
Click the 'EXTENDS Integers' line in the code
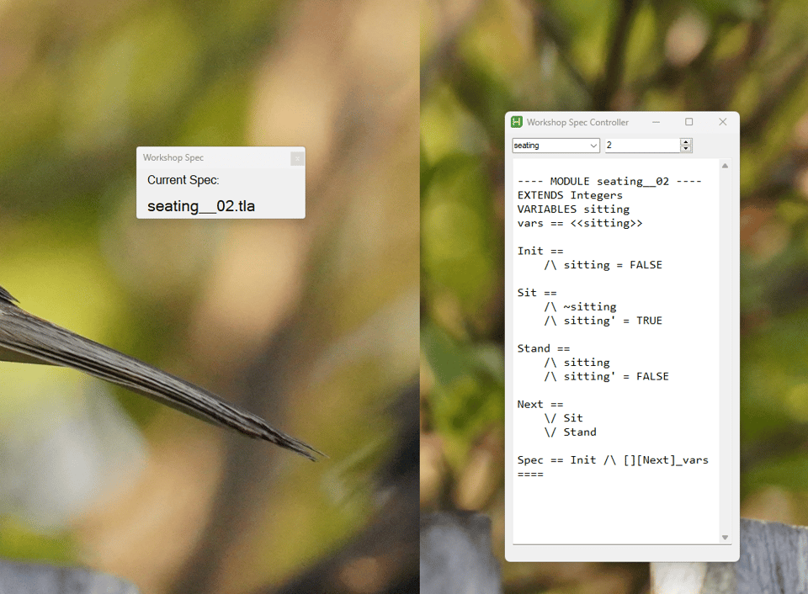570,195
